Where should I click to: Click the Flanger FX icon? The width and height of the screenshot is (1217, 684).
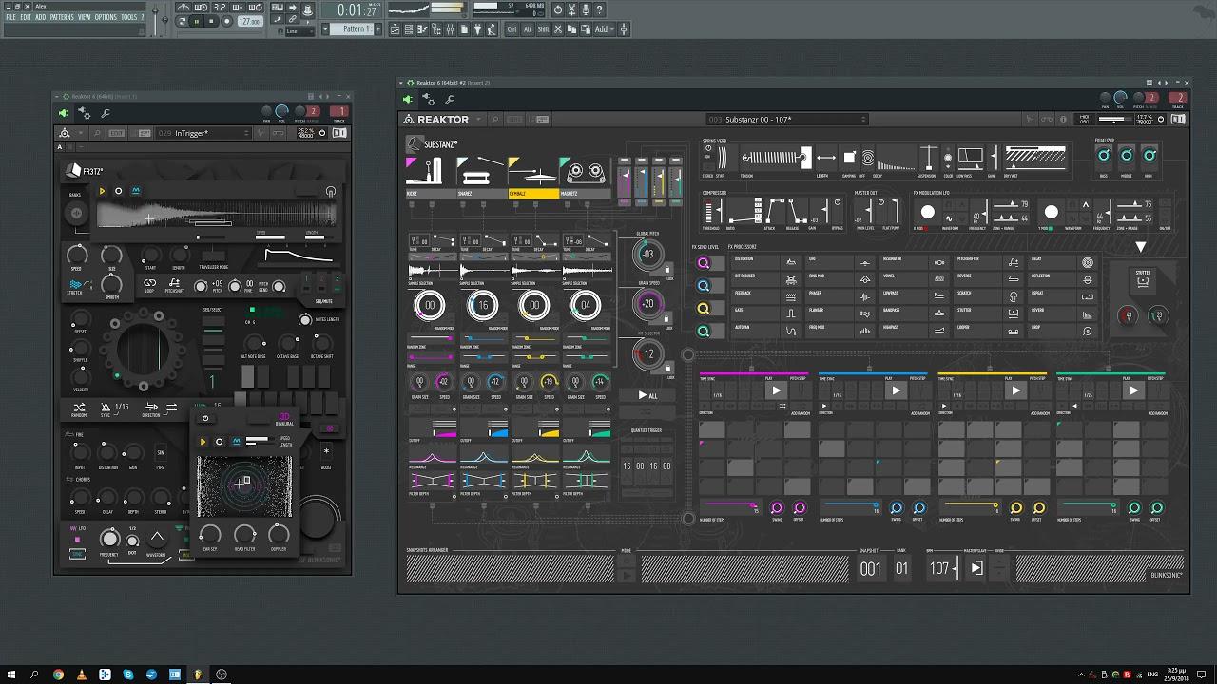[865, 312]
